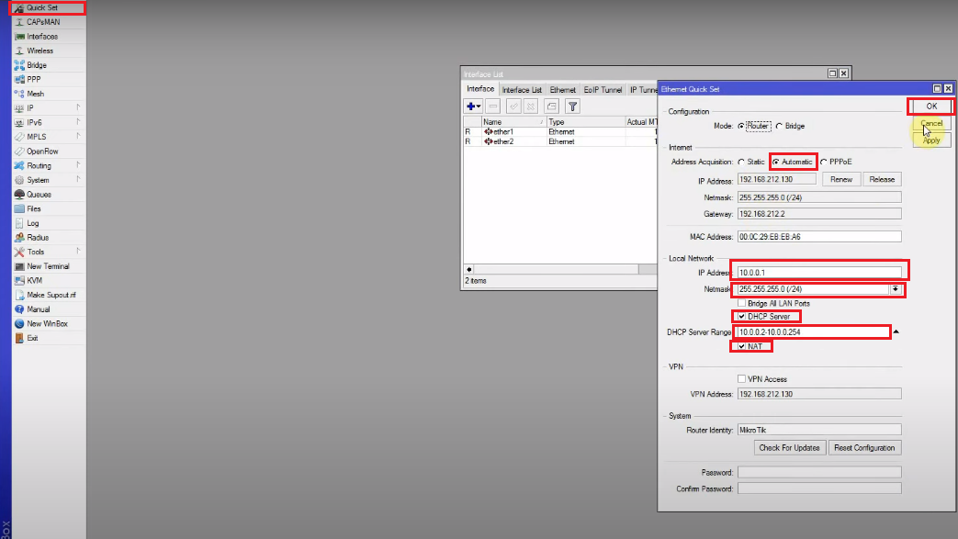
Task: Click OK in Ethernet Quick Set
Action: tap(931, 107)
